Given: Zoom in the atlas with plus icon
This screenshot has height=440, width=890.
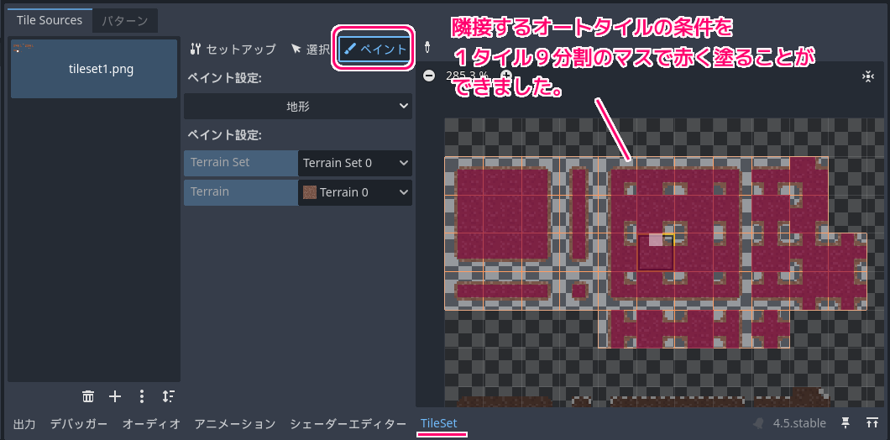Looking at the screenshot, I should point(505,76).
